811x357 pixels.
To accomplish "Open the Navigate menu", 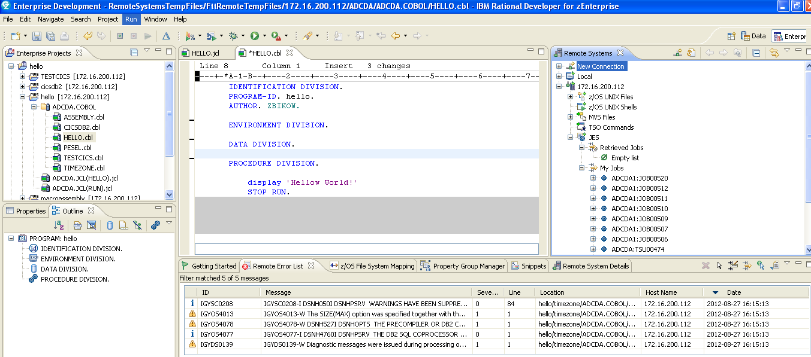I will tap(50, 19).
